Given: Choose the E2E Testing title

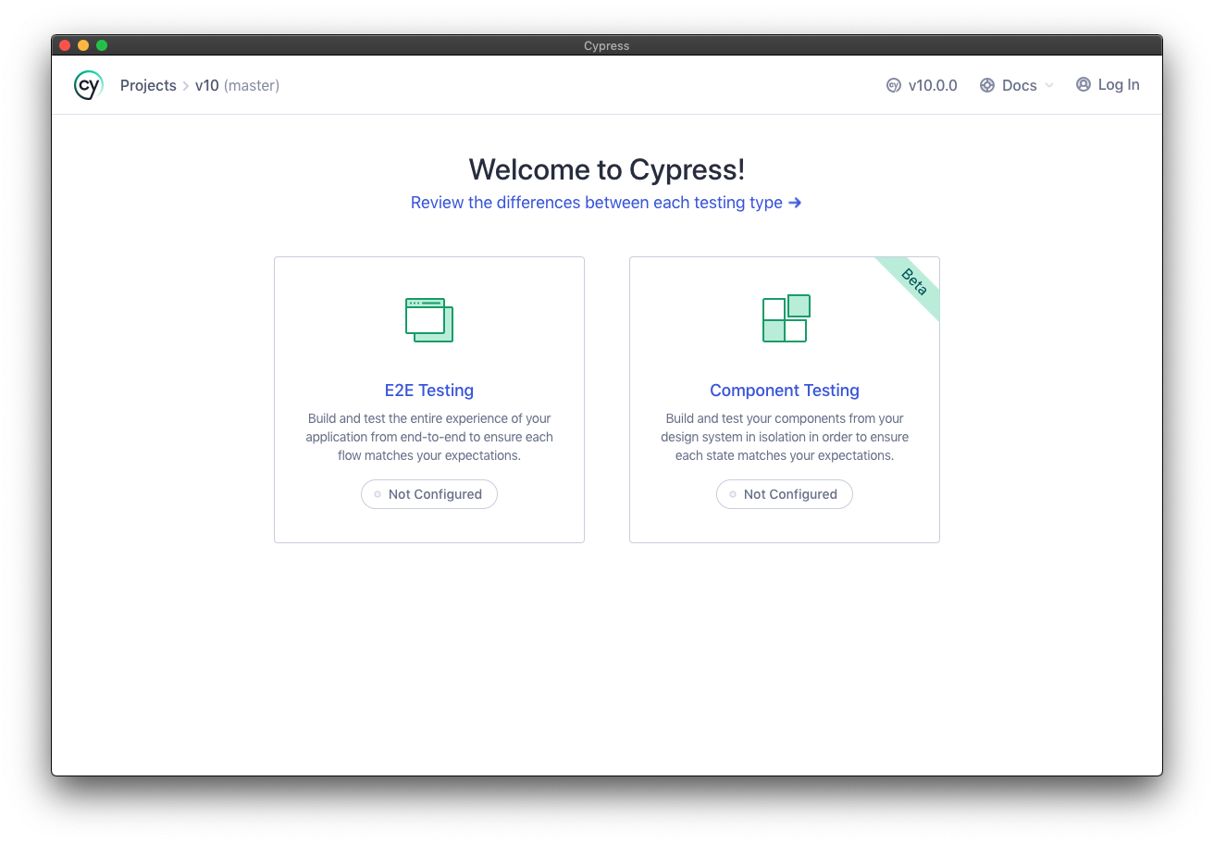Looking at the screenshot, I should [x=429, y=391].
